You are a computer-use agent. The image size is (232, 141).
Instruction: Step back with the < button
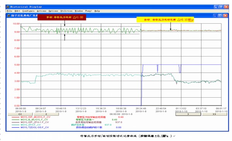[46, 114]
